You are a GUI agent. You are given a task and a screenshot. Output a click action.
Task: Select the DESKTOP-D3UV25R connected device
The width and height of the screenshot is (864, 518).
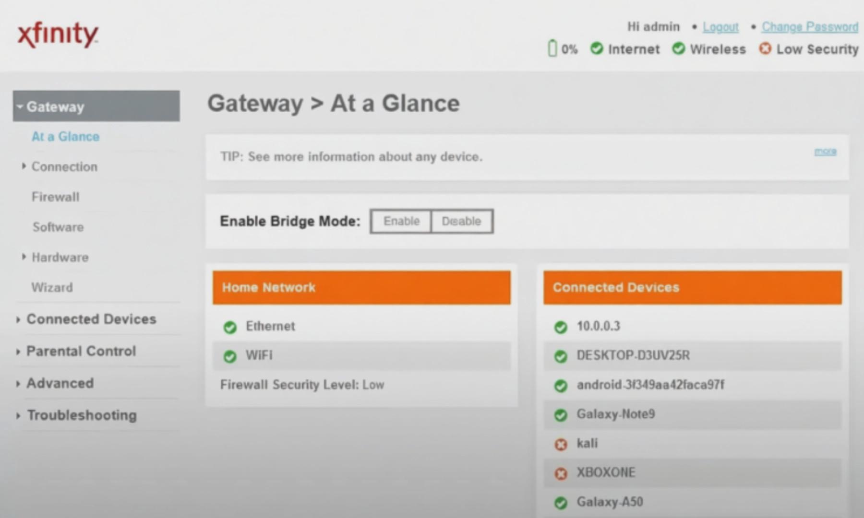633,355
